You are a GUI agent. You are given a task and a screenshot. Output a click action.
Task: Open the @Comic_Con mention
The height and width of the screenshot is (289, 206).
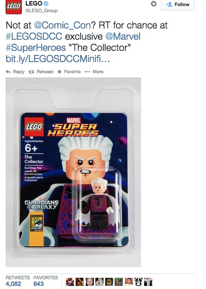62,25
